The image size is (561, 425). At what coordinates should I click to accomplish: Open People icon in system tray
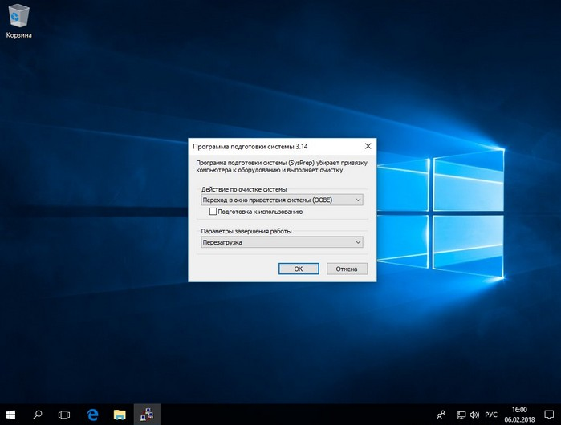(x=441, y=415)
